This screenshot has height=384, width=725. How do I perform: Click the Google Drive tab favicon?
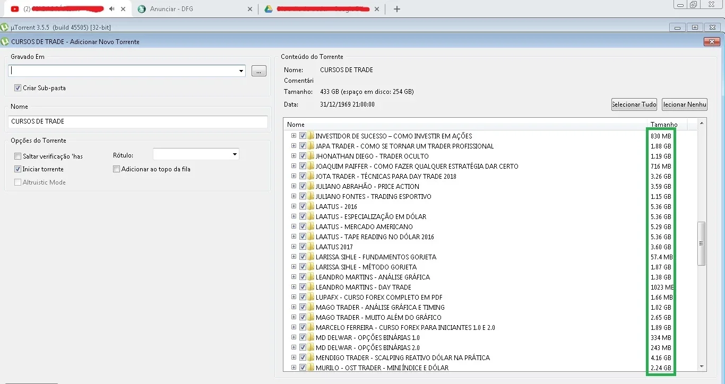[x=269, y=9]
